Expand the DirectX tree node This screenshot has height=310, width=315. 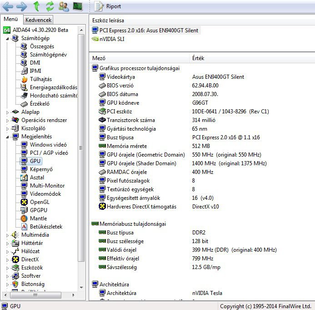(x=7, y=260)
